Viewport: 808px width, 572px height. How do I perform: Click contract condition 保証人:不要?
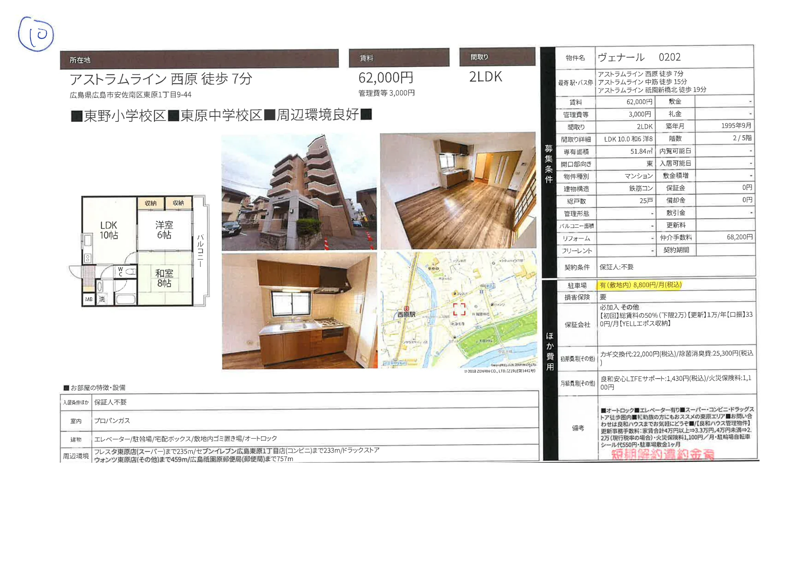[x=616, y=267]
